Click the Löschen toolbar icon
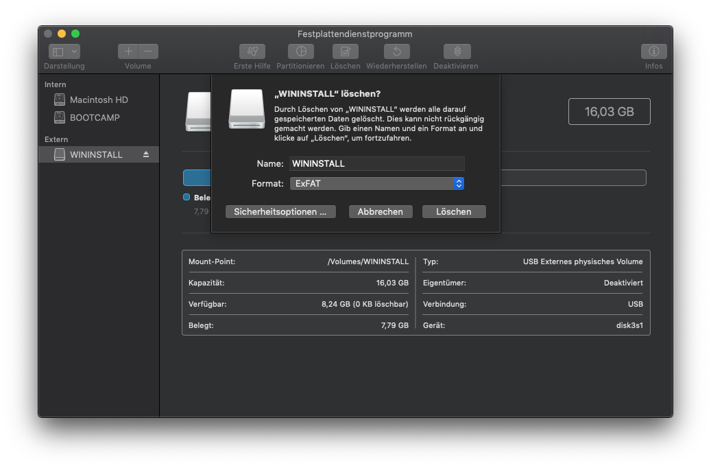The image size is (711, 468). [x=345, y=51]
